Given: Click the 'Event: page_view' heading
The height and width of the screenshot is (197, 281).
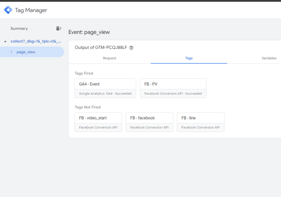Looking at the screenshot, I should 89,32.
